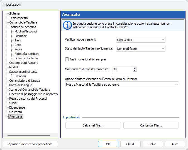The width and height of the screenshot is (188, 150).
Task: Open system tray icon action dropdown
Action: pyautogui.click(x=122, y=85)
